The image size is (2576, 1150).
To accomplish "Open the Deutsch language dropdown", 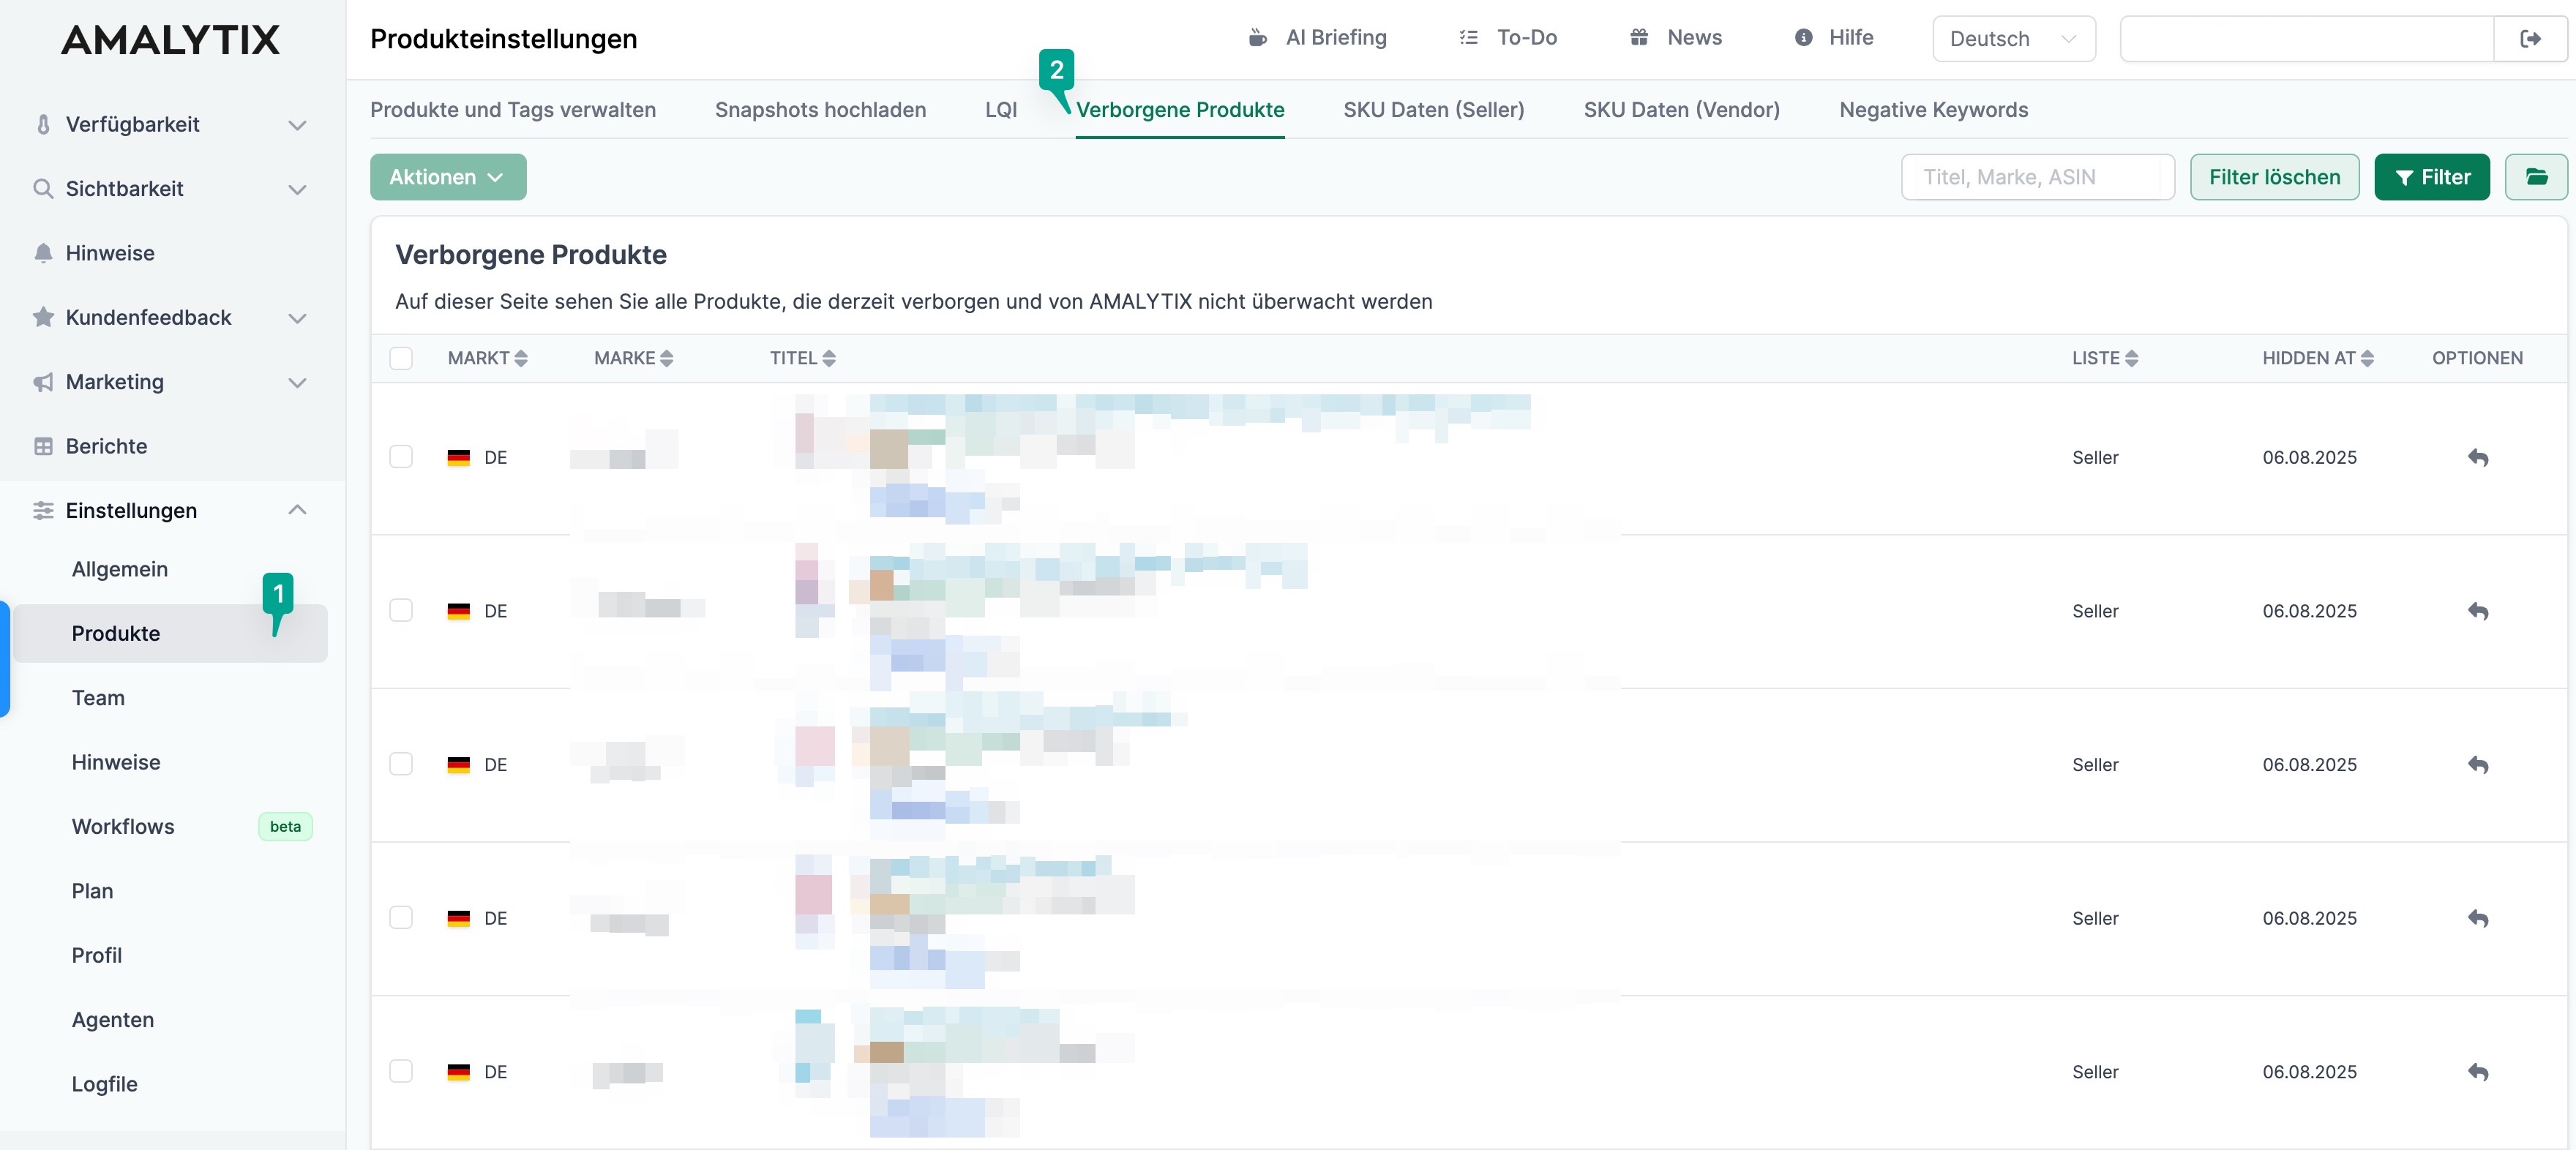I will pos(2012,38).
